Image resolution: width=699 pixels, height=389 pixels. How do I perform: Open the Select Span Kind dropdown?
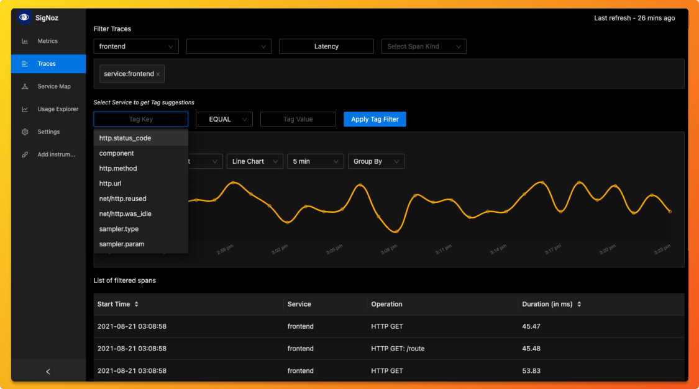coord(424,47)
